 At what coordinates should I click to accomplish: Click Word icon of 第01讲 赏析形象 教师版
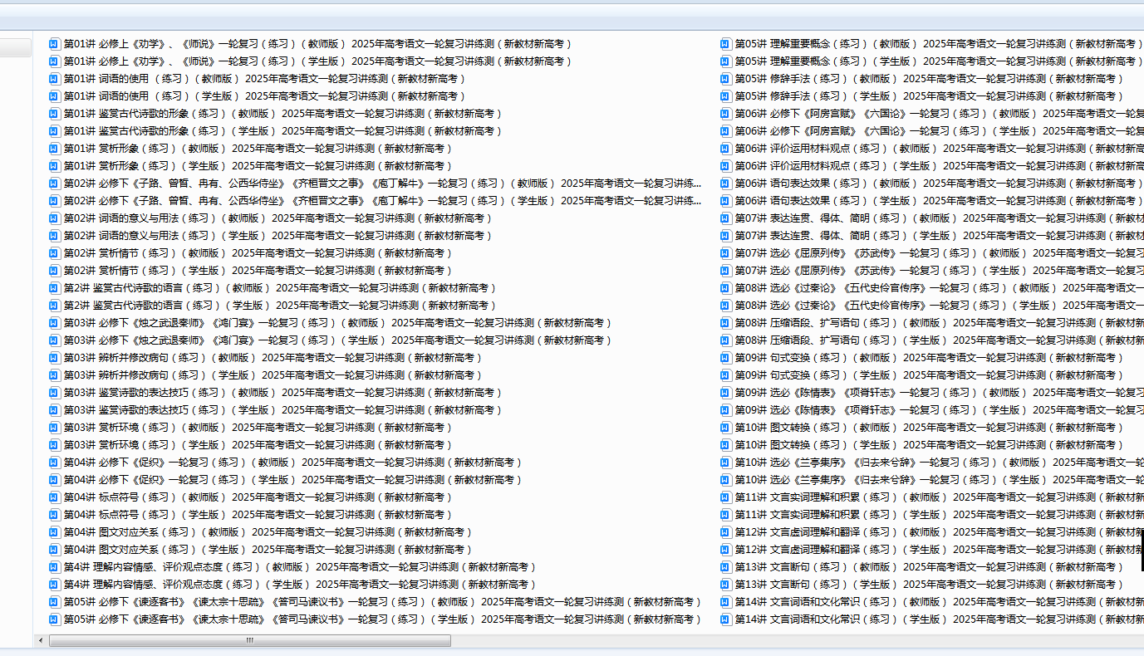click(x=55, y=148)
